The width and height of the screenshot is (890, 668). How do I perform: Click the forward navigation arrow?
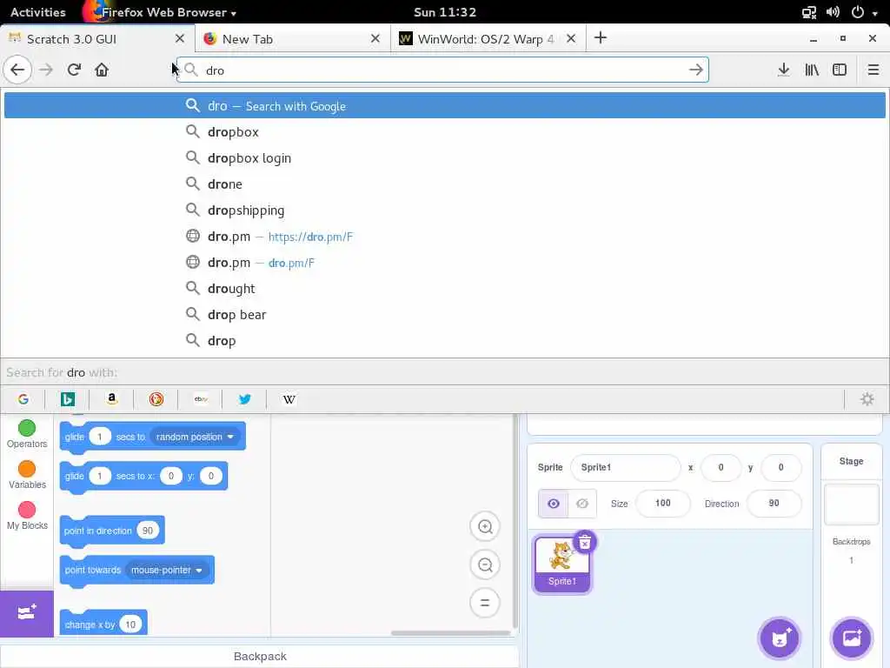pyautogui.click(x=46, y=70)
